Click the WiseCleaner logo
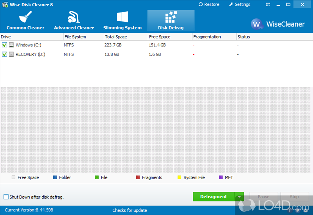This screenshot has height=215, width=313. point(257,24)
